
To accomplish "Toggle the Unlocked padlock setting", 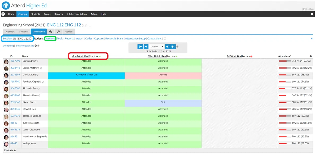I will click(x=9, y=46).
